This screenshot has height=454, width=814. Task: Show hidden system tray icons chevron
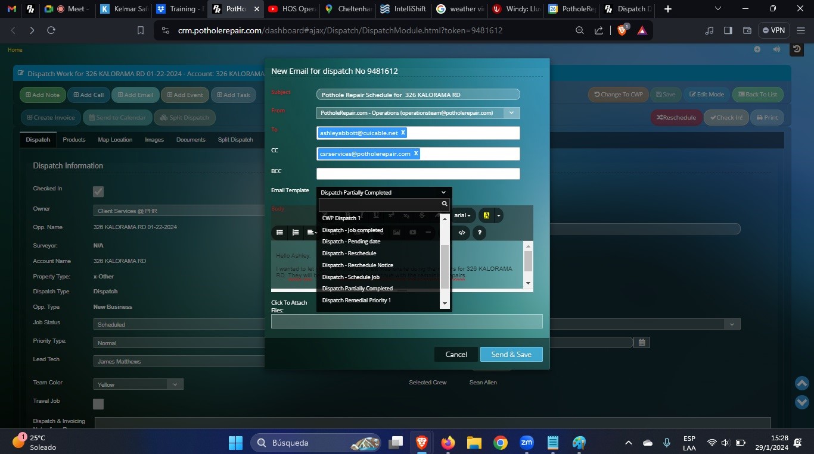[628, 443]
